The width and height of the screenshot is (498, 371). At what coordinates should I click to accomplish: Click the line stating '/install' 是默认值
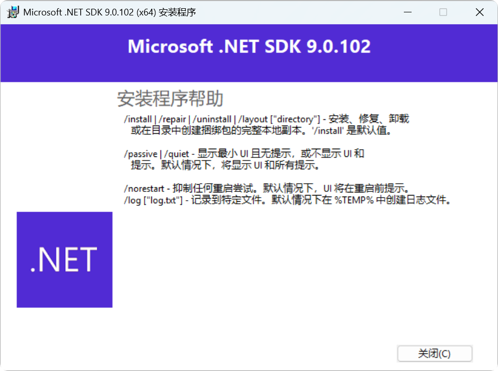(x=261, y=131)
